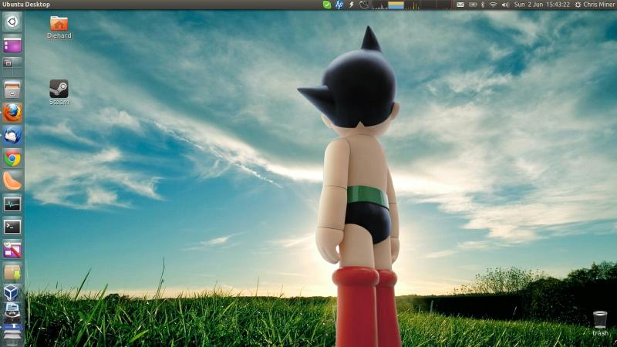
Task: Click the green check indicator in top panel
Action: coord(326,5)
